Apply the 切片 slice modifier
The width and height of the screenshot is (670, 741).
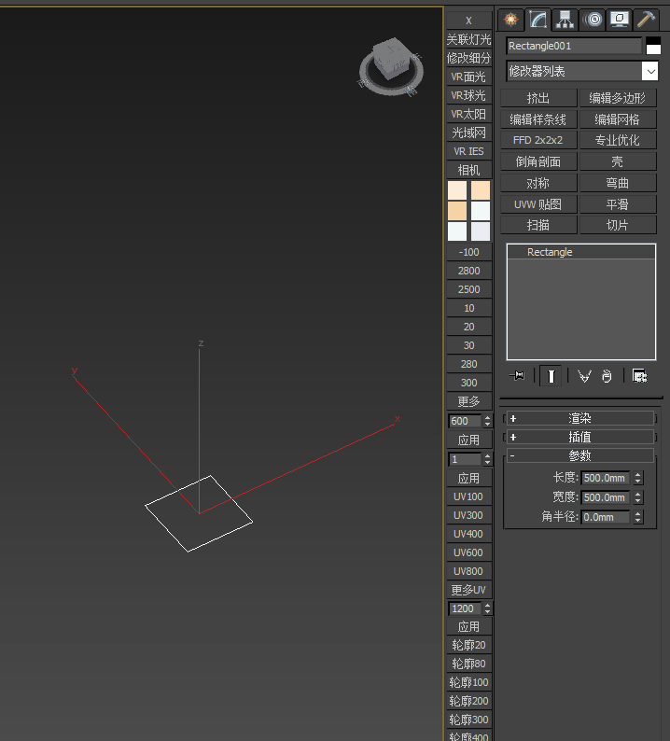click(x=618, y=225)
